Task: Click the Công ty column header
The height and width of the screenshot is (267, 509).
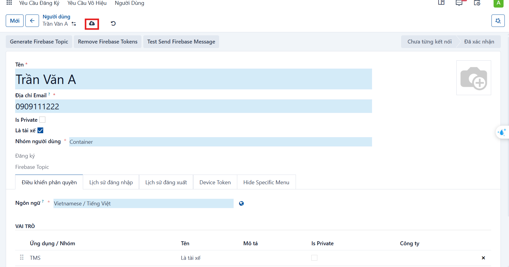Action: (x=410, y=243)
